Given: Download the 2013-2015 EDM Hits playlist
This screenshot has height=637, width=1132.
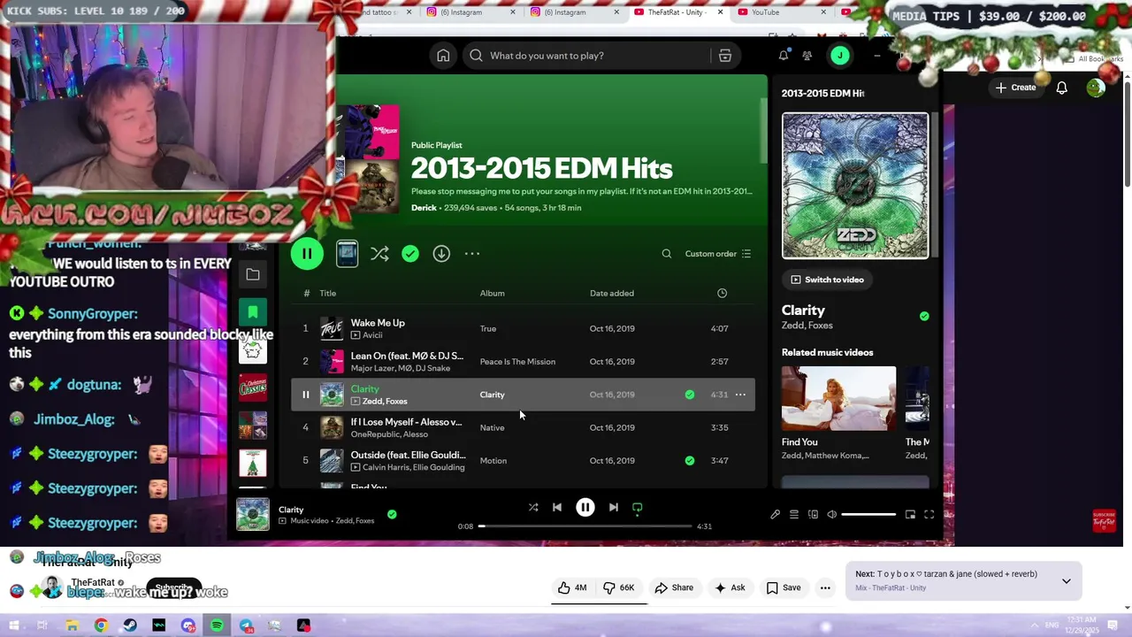Looking at the screenshot, I should pyautogui.click(x=441, y=254).
